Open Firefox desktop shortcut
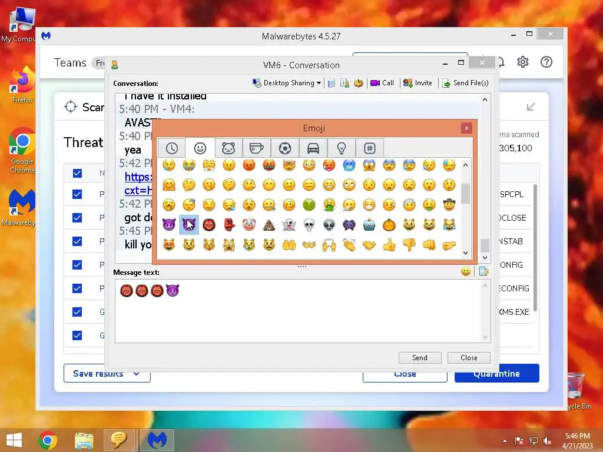This screenshot has height=452, width=603. pos(23,84)
